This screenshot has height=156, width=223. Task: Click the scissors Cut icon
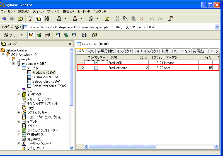tap(117, 19)
